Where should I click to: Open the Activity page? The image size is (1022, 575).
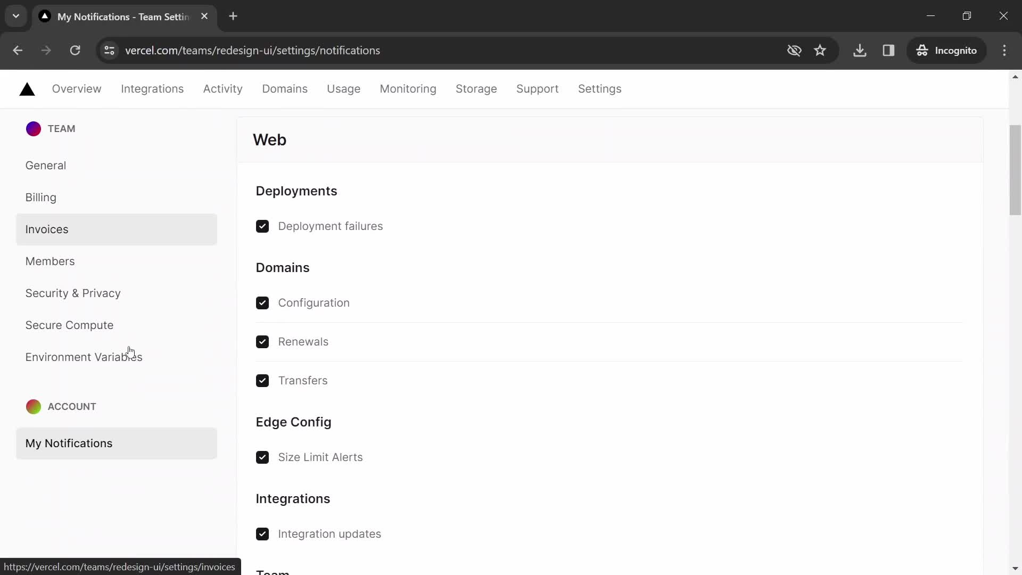click(x=222, y=88)
